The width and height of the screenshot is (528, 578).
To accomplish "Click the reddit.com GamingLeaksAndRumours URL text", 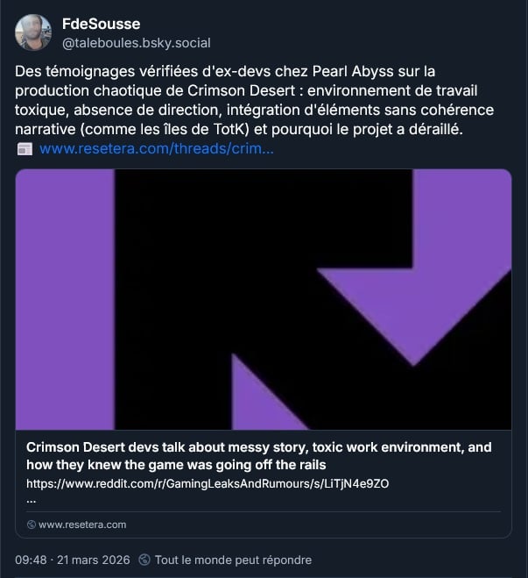I will (208, 483).
